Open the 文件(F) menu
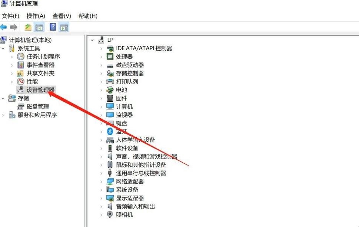Image resolution: width=359 pixels, height=227 pixels. click(x=10, y=16)
